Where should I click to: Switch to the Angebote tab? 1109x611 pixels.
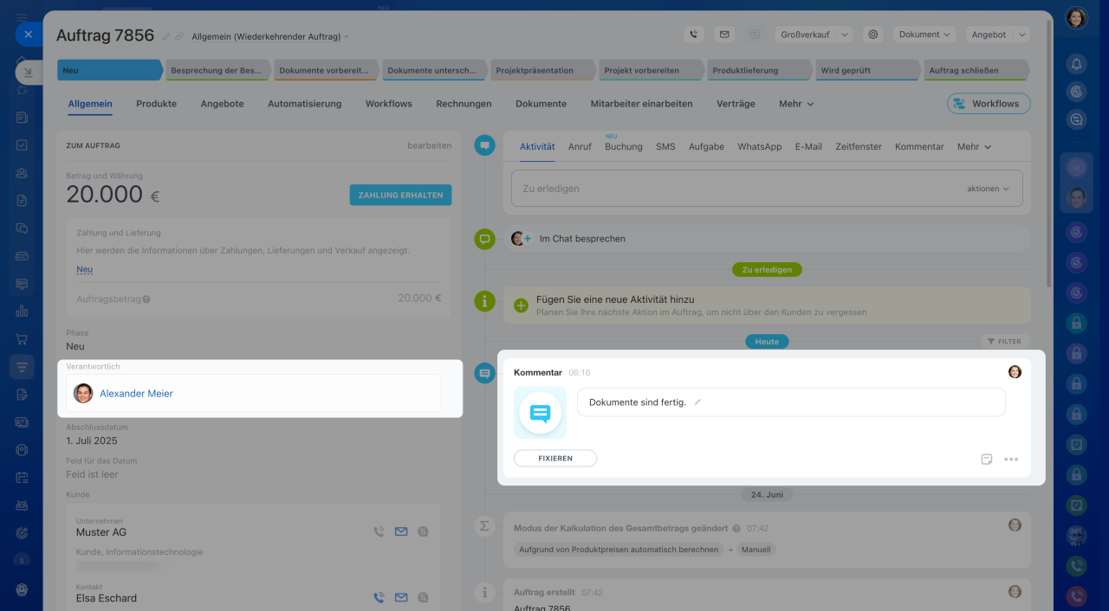click(222, 104)
